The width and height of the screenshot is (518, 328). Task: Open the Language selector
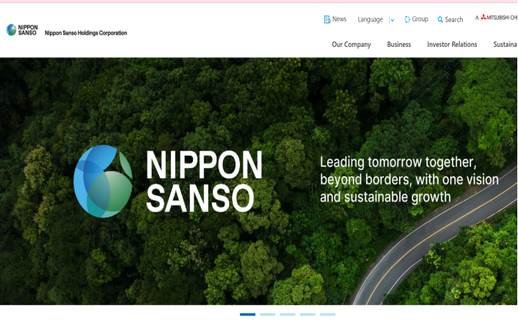(371, 20)
